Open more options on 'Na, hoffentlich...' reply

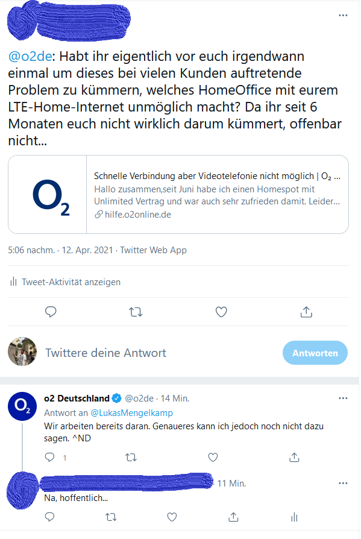point(343,483)
